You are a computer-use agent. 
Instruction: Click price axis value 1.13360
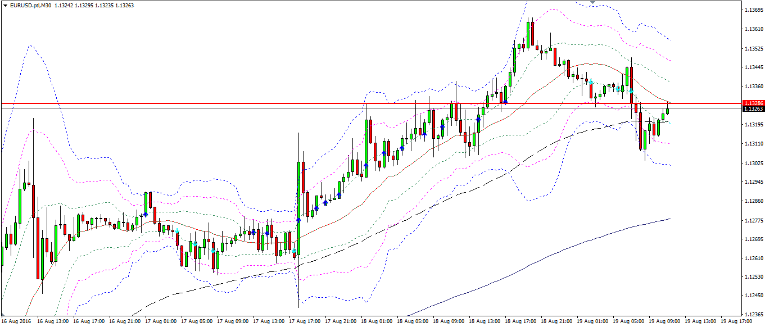coord(754,87)
